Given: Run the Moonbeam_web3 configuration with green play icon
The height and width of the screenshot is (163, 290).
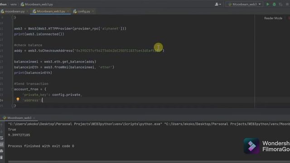Looking at the screenshot, I should pyautogui.click(x=268, y=4).
